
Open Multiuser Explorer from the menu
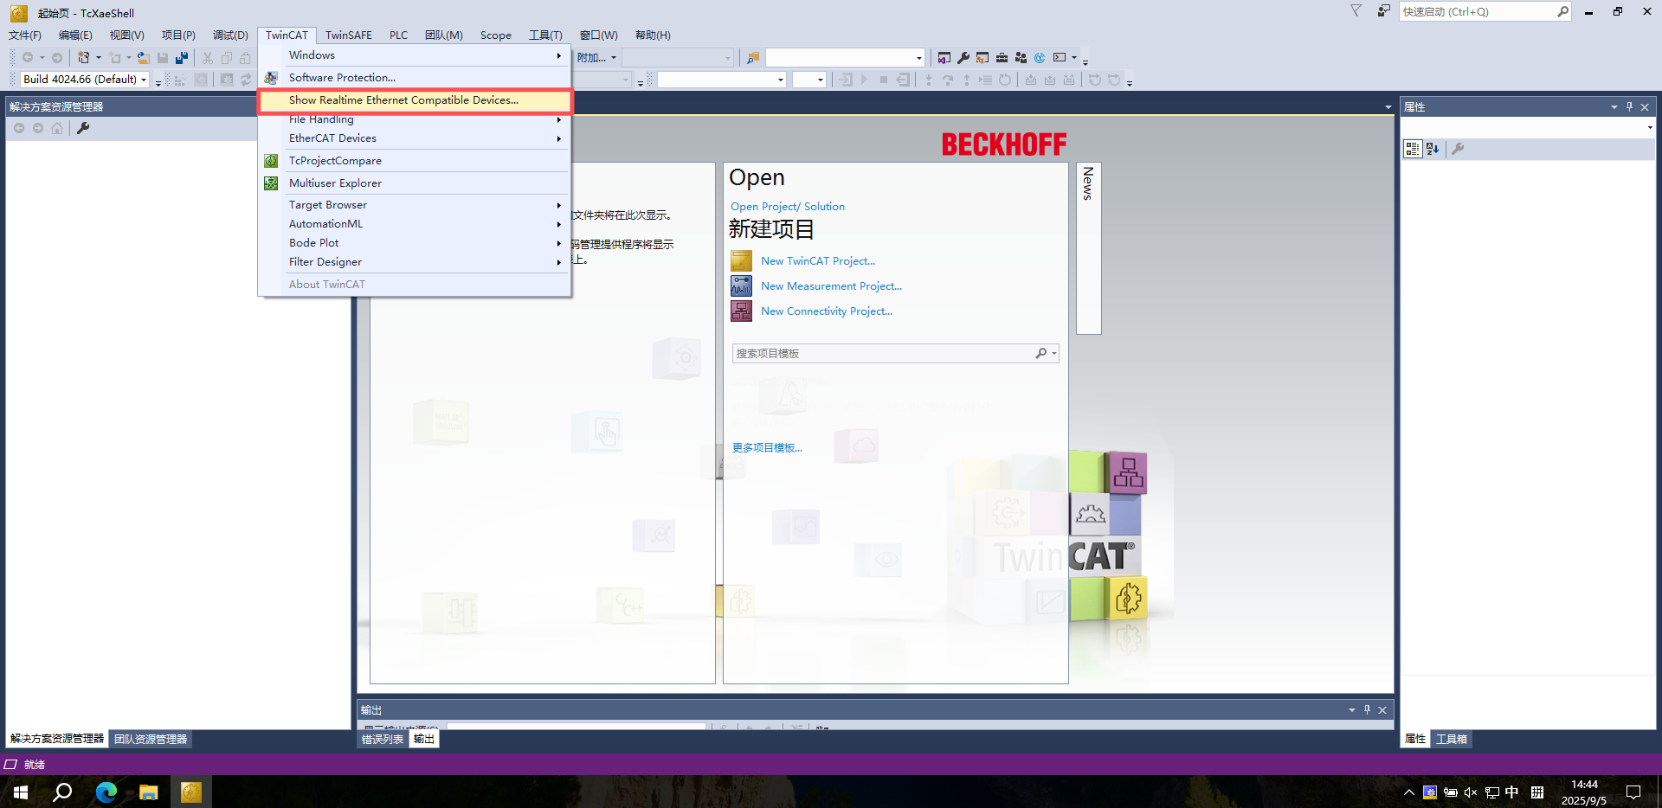pos(415,183)
